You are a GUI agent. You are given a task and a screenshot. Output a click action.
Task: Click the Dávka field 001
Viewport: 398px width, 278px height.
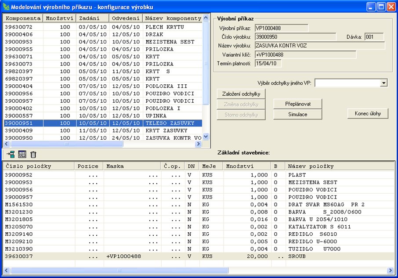click(x=374, y=37)
